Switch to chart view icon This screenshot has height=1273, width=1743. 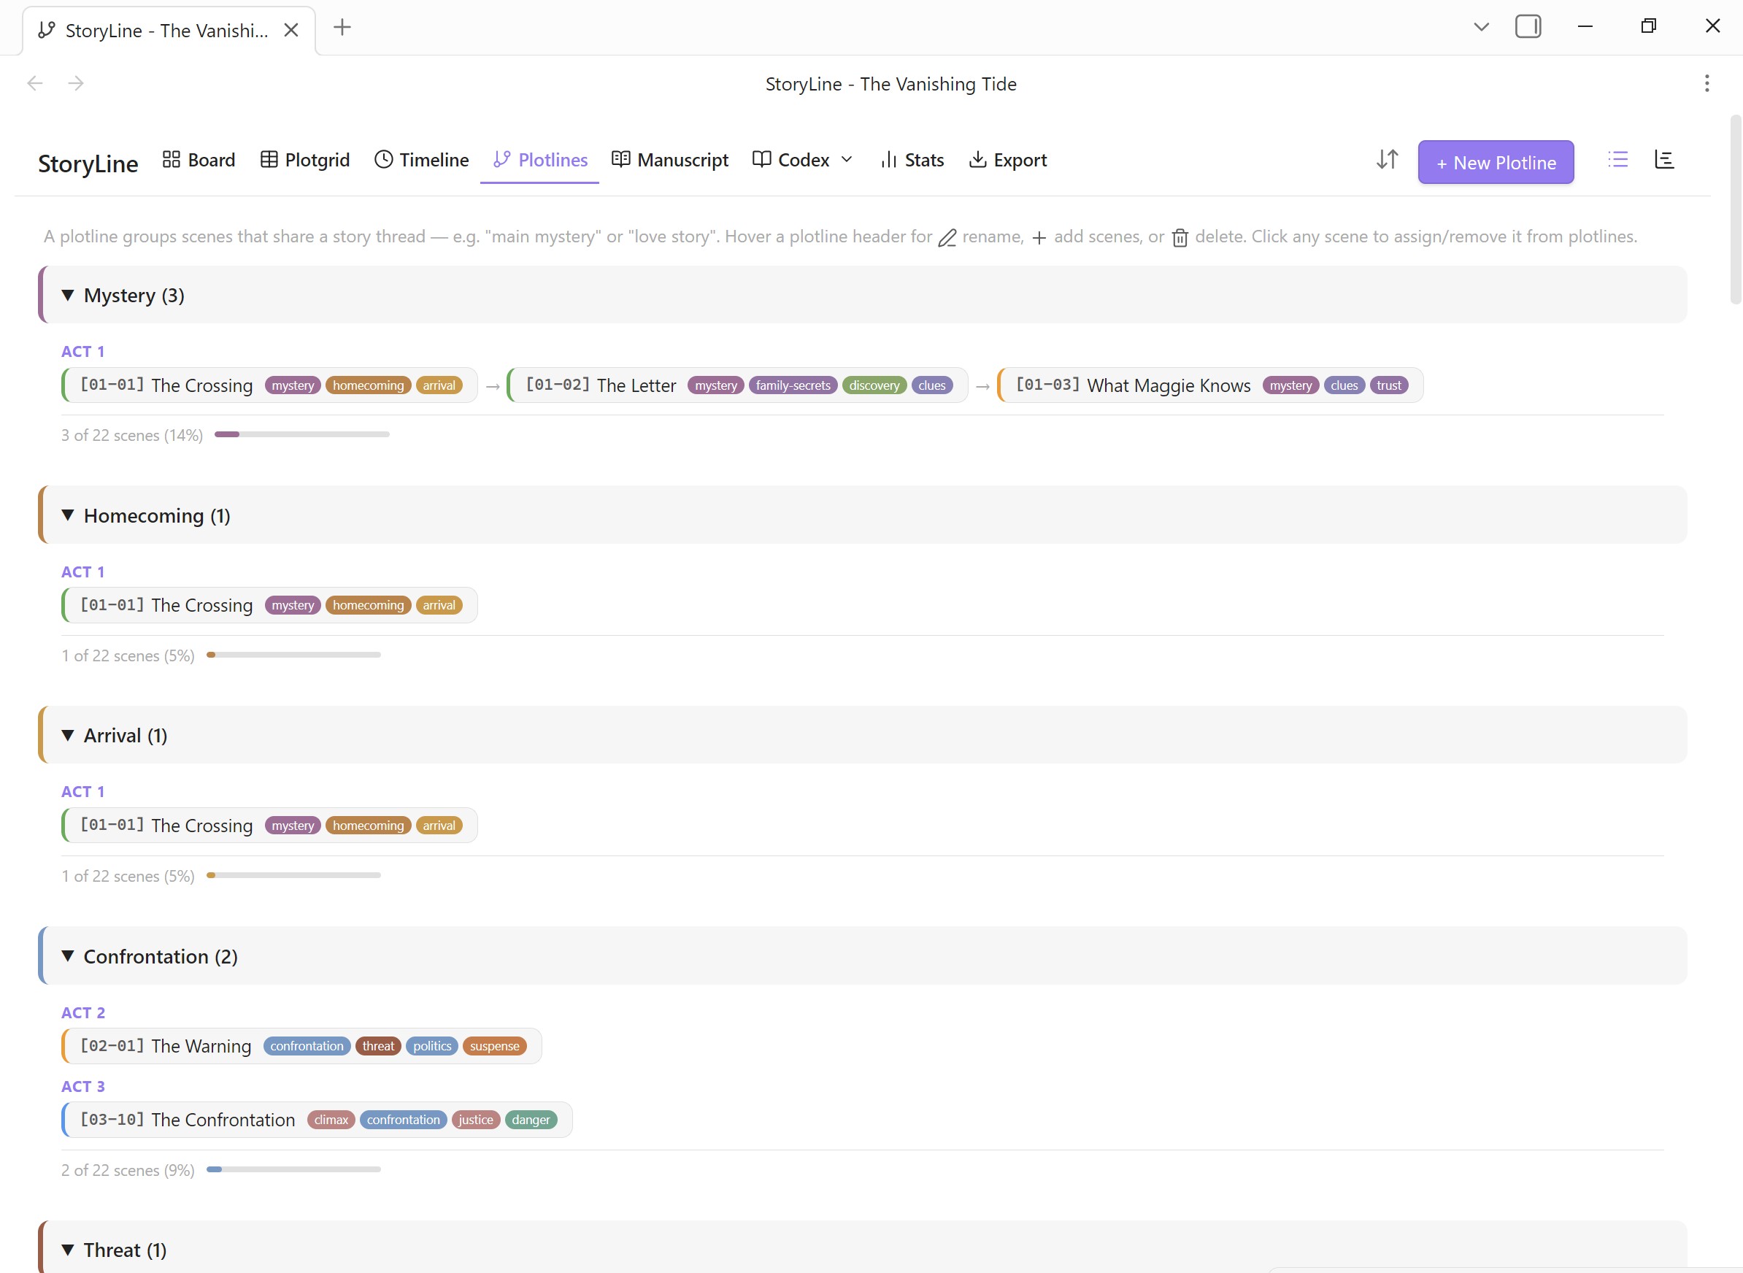point(1664,160)
